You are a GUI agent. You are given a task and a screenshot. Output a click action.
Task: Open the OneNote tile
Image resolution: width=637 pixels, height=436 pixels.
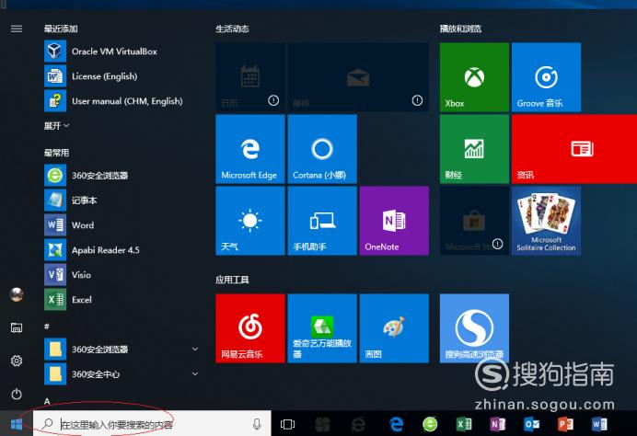(394, 221)
